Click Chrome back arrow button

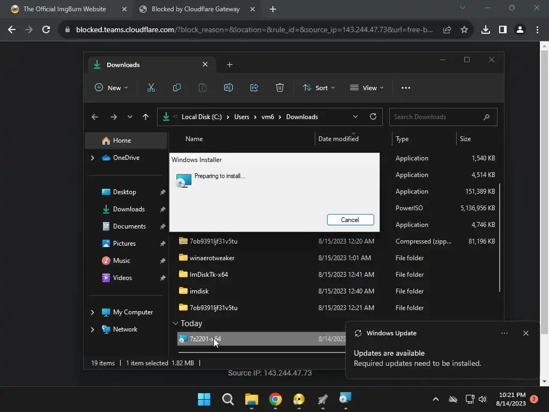click(12, 30)
